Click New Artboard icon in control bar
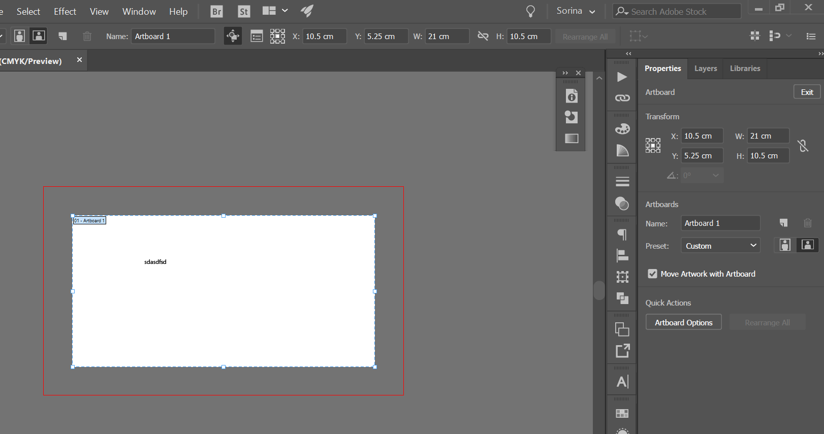The image size is (824, 434). tap(62, 36)
